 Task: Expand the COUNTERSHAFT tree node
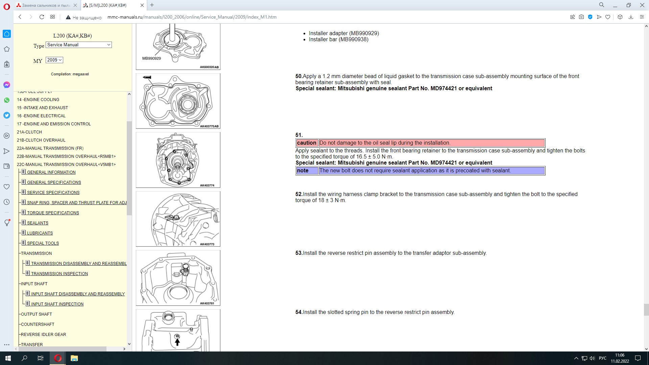[38, 324]
